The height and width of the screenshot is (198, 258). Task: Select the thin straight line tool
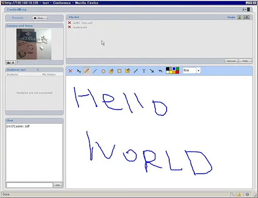click(x=95, y=71)
